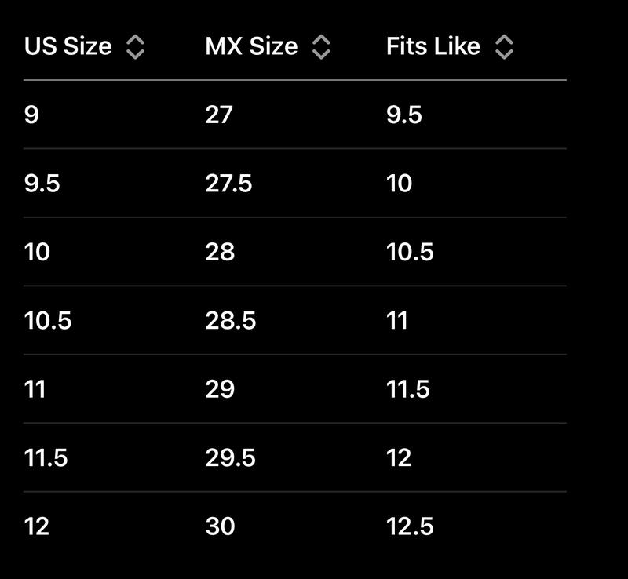Sort table by Fits Like header

[433, 47]
